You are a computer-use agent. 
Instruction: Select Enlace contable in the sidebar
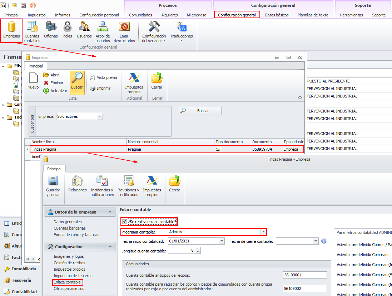coord(67,282)
